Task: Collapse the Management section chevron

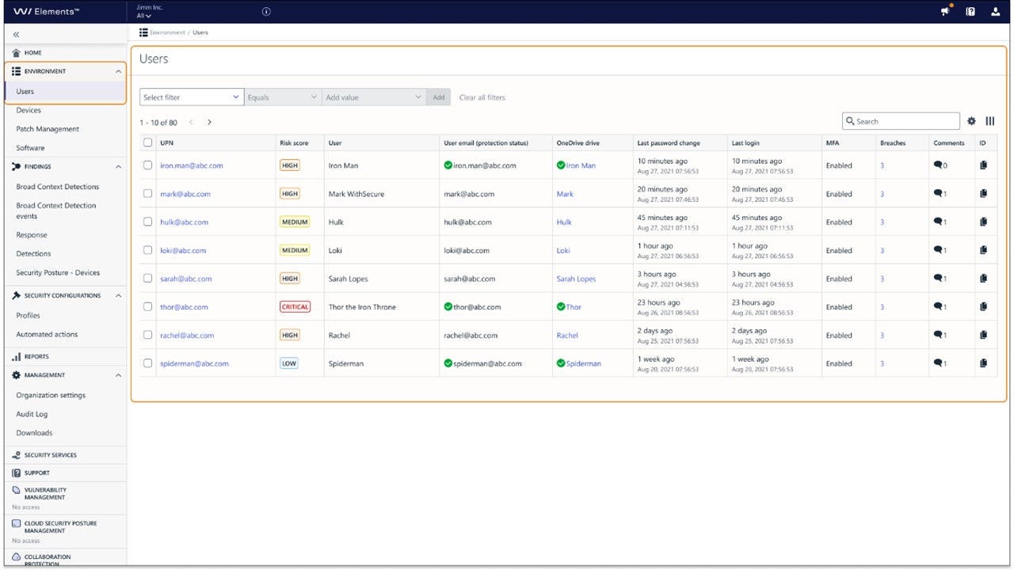Action: (x=118, y=375)
